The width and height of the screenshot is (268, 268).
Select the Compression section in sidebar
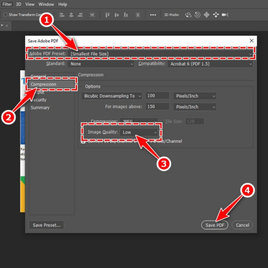[52, 84]
